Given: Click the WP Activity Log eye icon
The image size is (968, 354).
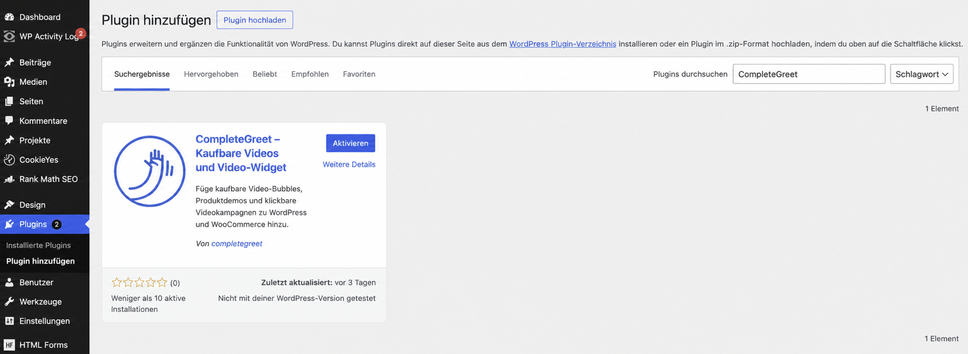Looking at the screenshot, I should (x=9, y=36).
